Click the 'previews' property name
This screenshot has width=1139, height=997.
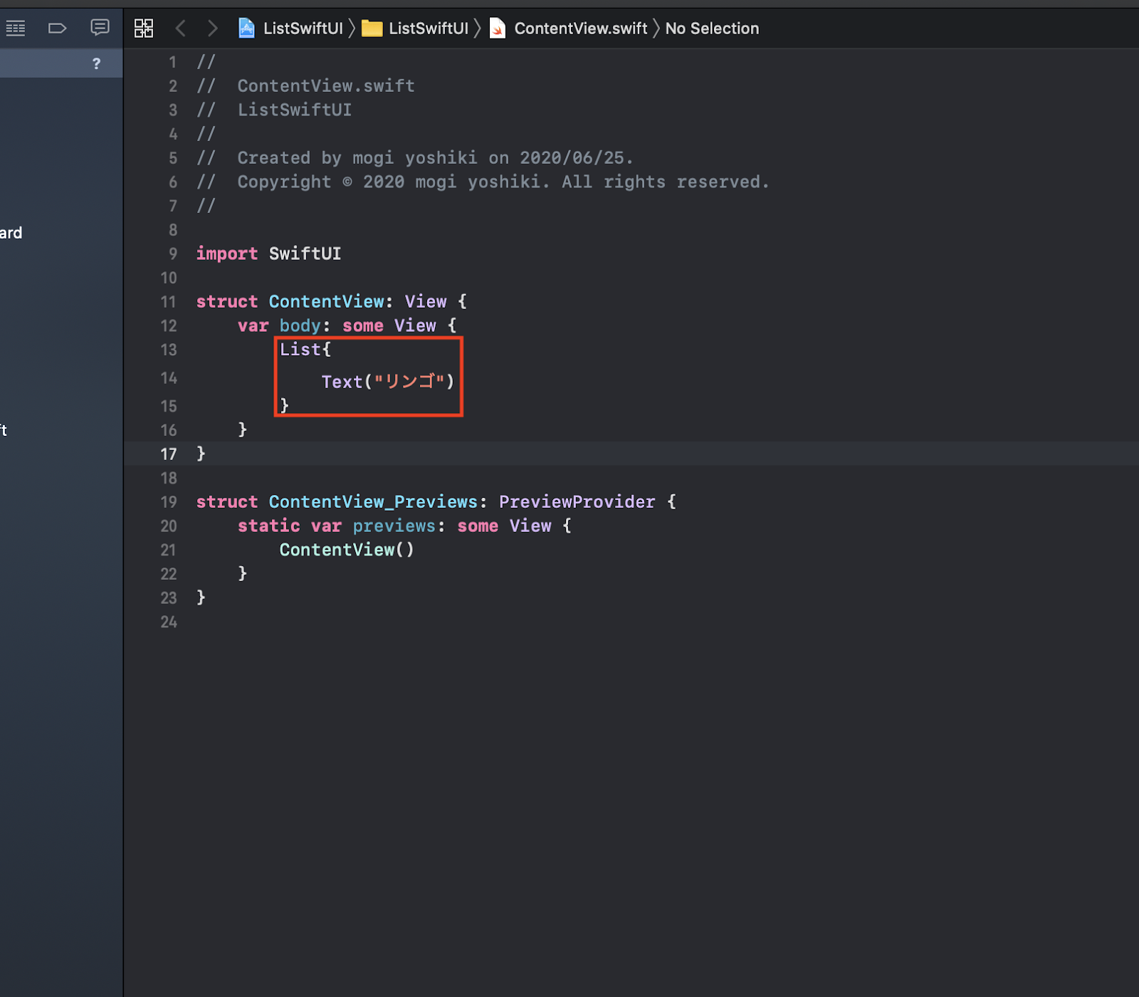[x=394, y=526]
